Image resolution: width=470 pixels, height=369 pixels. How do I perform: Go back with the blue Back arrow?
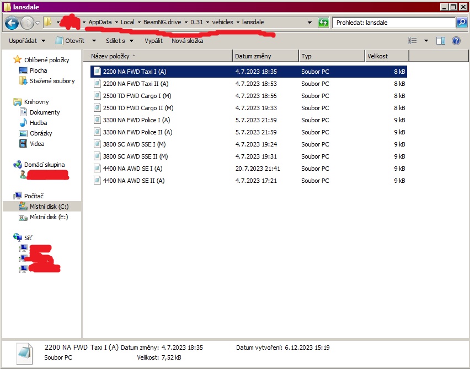click(12, 23)
